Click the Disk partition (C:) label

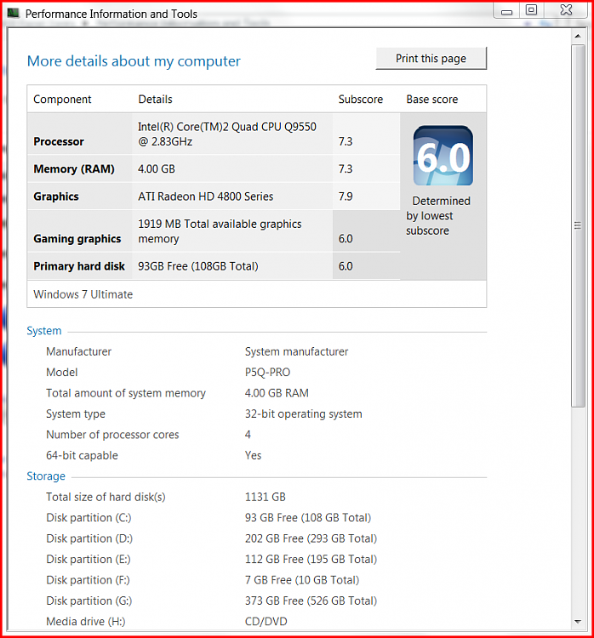pos(89,517)
